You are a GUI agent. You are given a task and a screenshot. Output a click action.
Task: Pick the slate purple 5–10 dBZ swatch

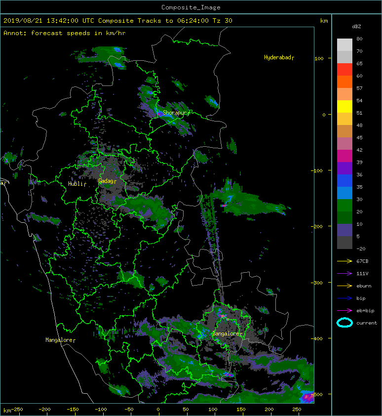click(344, 230)
